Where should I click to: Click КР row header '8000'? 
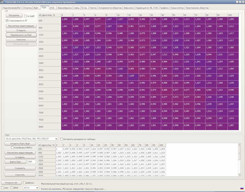tap(50, 126)
